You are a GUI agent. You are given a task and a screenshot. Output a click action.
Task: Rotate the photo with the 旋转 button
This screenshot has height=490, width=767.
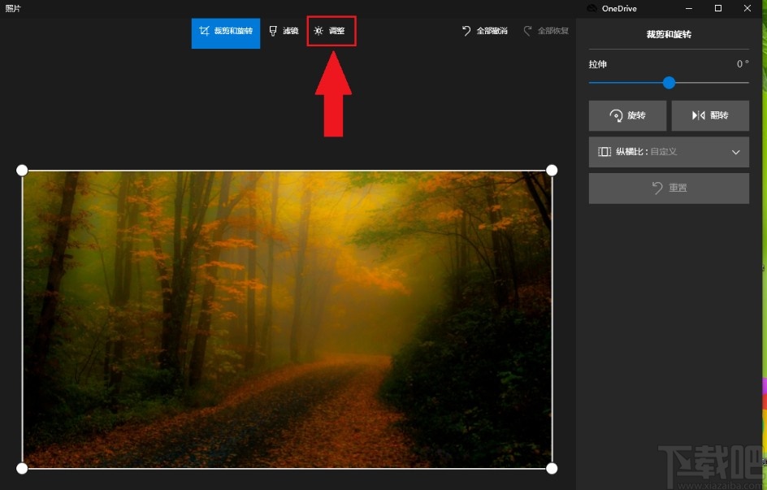tap(627, 116)
